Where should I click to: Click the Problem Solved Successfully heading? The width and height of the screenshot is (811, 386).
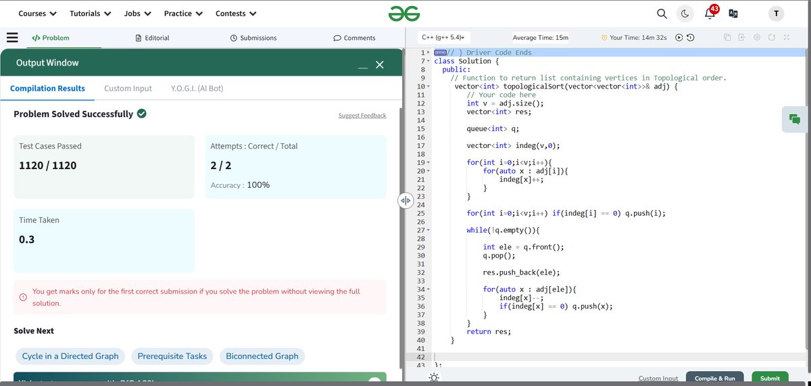(74, 114)
